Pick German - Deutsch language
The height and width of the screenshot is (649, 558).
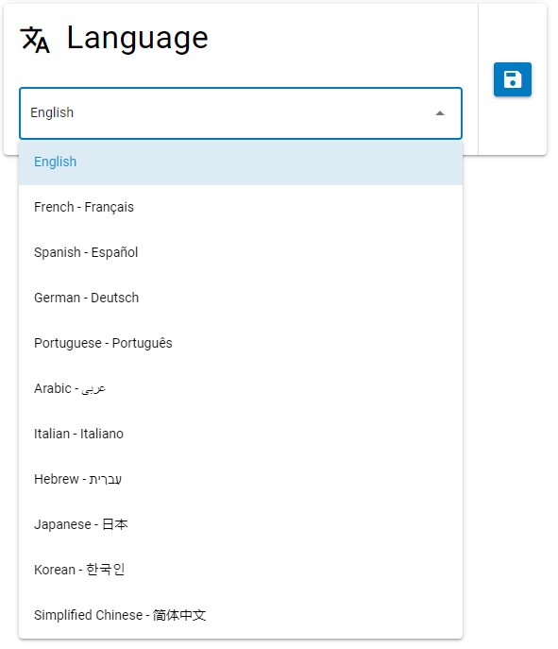[x=241, y=298]
